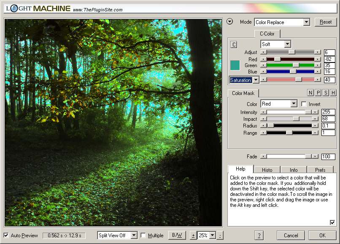Click the Adjust value field showing 6

coord(329,52)
